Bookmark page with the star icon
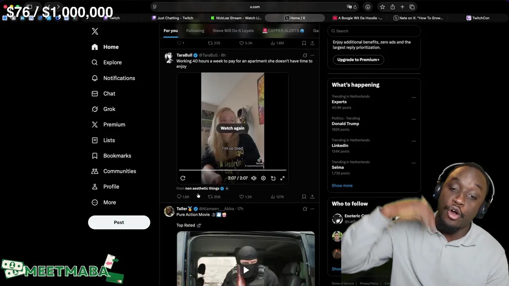This screenshot has height=286, width=509. coord(382,7)
